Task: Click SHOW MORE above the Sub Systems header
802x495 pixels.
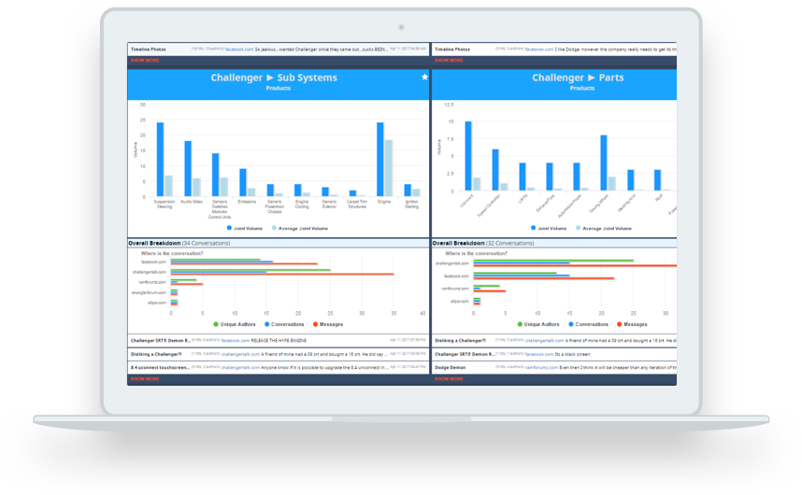Action: (x=145, y=61)
